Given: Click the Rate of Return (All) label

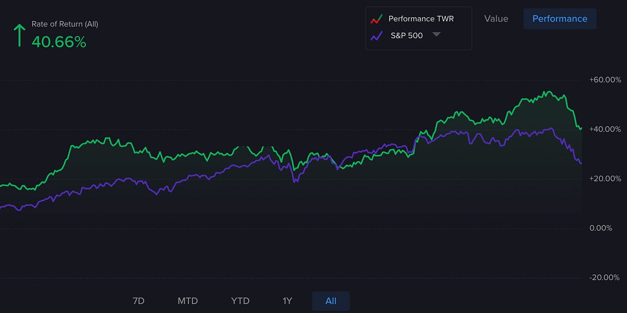Looking at the screenshot, I should (65, 23).
